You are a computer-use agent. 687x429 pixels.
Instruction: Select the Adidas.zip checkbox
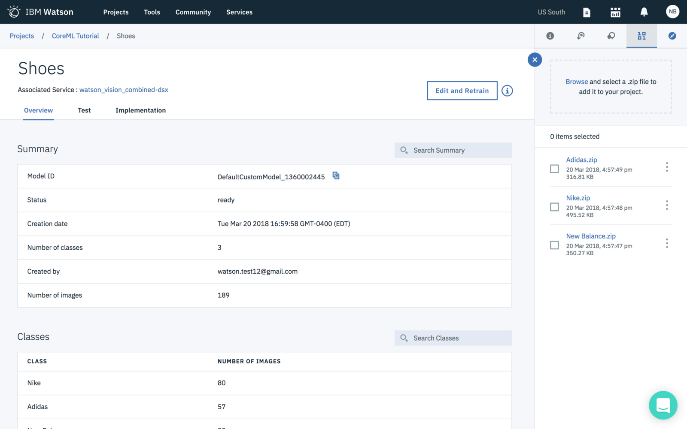tap(554, 169)
